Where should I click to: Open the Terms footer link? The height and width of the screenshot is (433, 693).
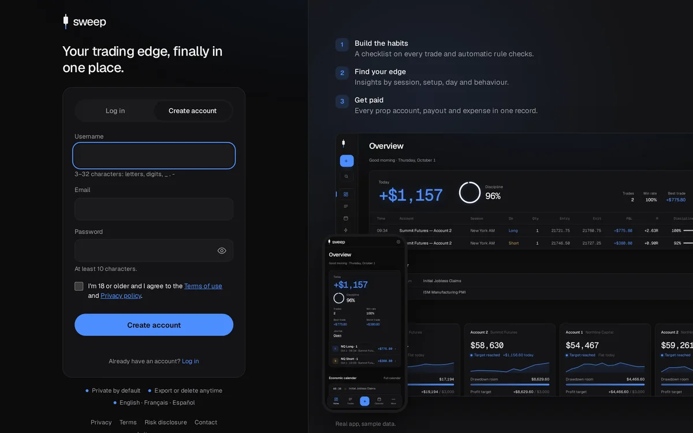tap(128, 423)
